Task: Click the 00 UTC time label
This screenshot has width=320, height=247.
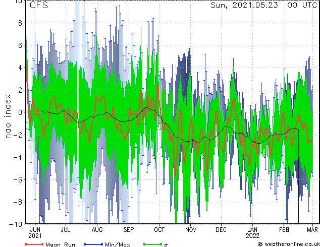Action: coord(302,5)
